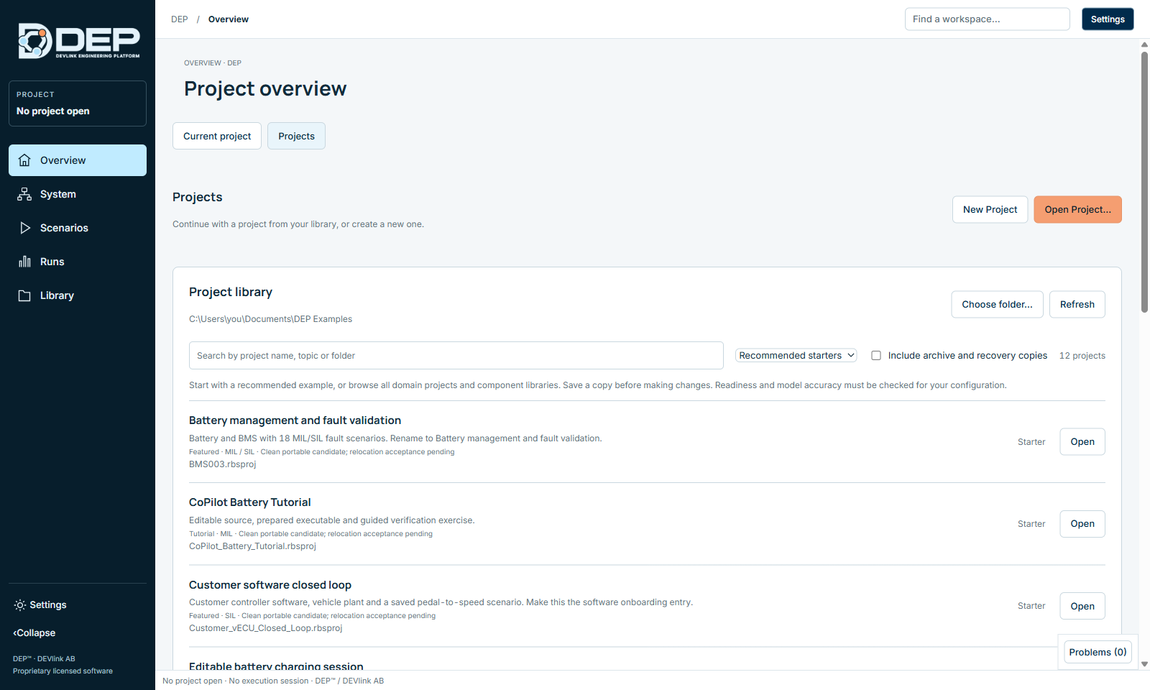This screenshot has width=1150, height=690.
Task: Open the CoPilot Battery Tutorial project
Action: (1082, 523)
